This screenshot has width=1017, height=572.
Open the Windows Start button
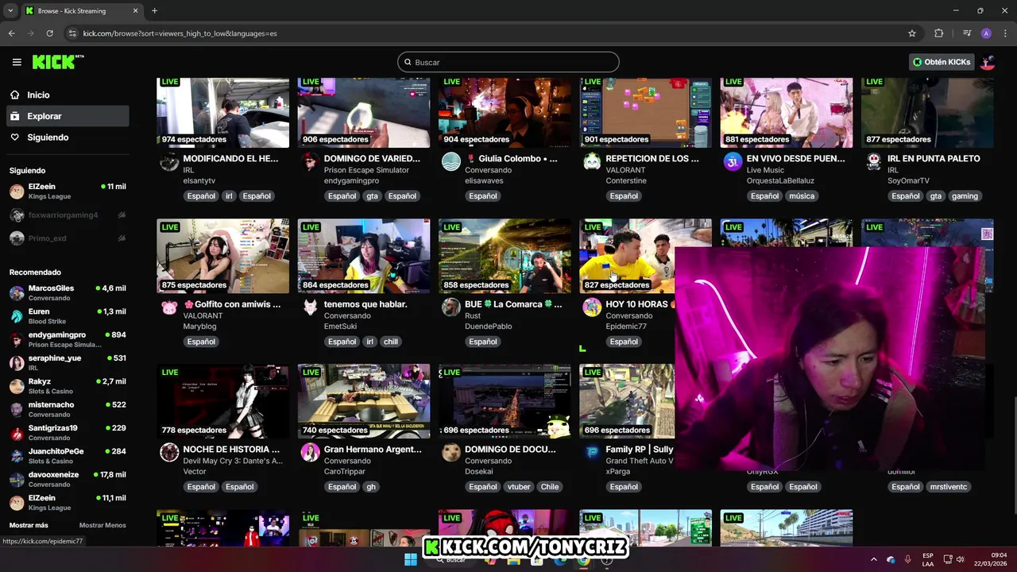[411, 559]
